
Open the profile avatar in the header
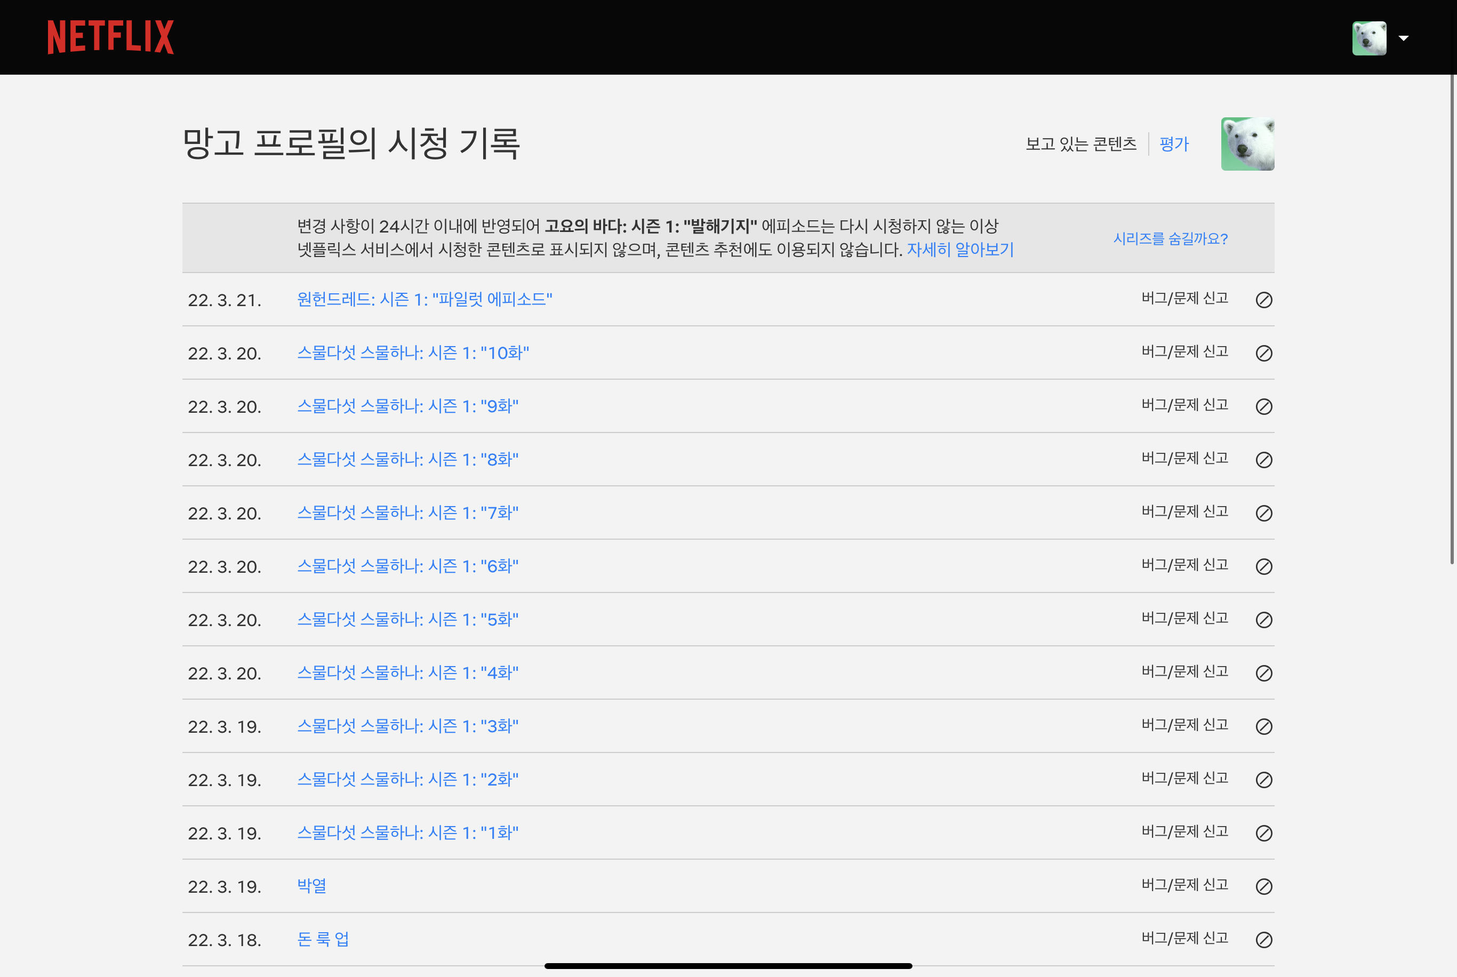(1369, 38)
